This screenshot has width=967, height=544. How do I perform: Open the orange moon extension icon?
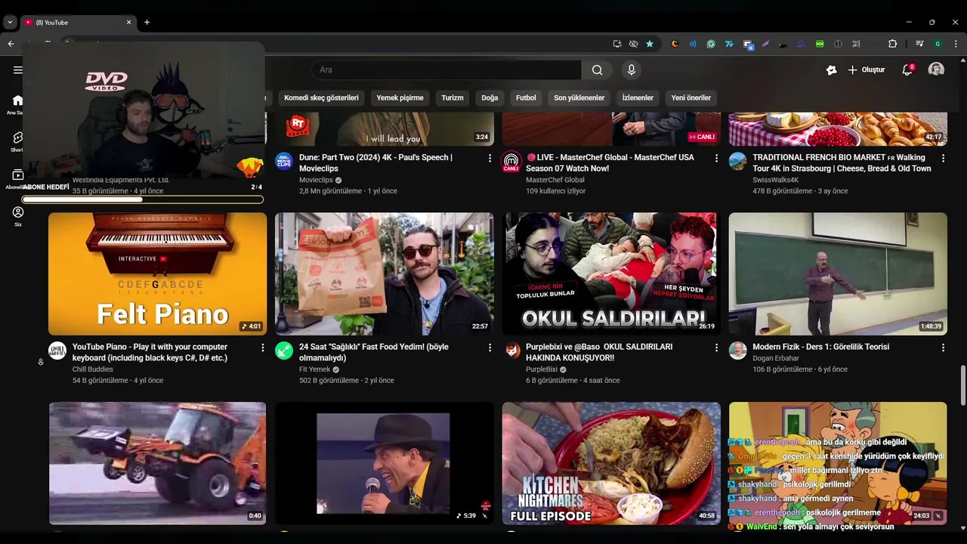675,44
